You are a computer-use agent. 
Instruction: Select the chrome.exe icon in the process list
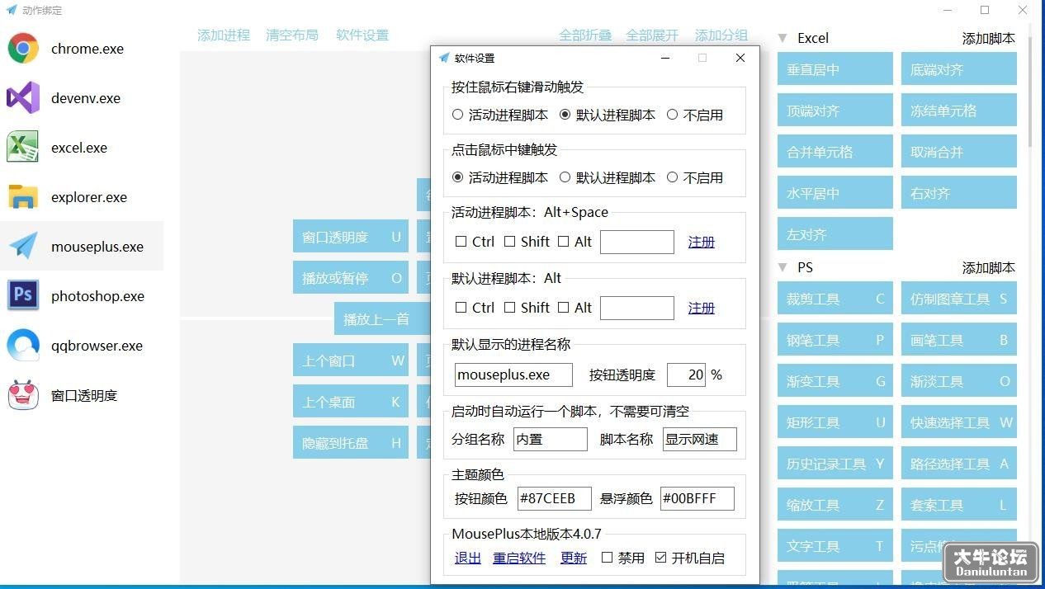[x=23, y=49]
